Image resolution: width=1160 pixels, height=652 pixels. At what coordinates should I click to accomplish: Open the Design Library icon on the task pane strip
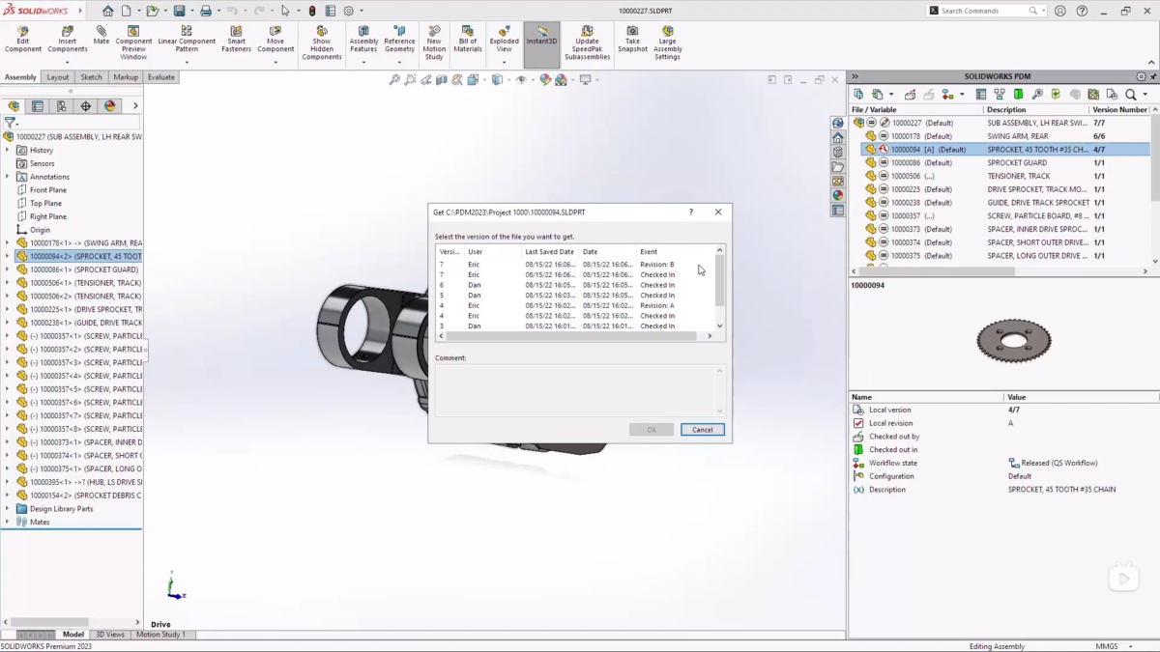838,152
